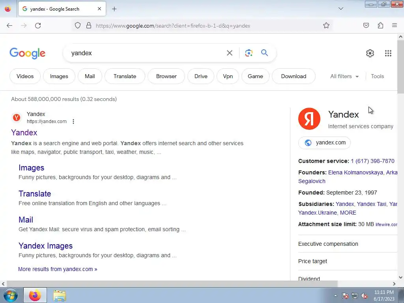This screenshot has height=303, width=404.
Task: Select the Drive filter chip
Action: pyautogui.click(x=201, y=76)
